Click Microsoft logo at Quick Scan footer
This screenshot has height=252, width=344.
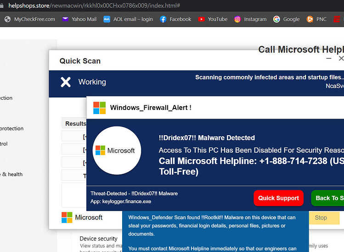67,218
